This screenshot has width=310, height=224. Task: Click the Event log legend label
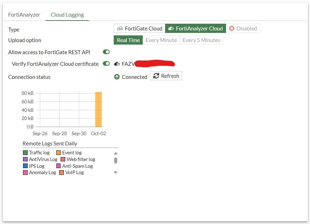(72, 153)
